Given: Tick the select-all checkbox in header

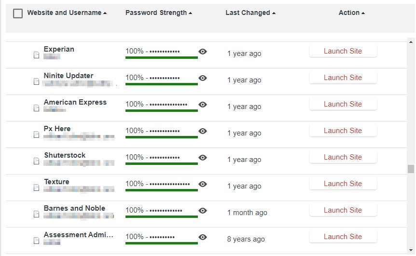Looking at the screenshot, I should coord(18,13).
